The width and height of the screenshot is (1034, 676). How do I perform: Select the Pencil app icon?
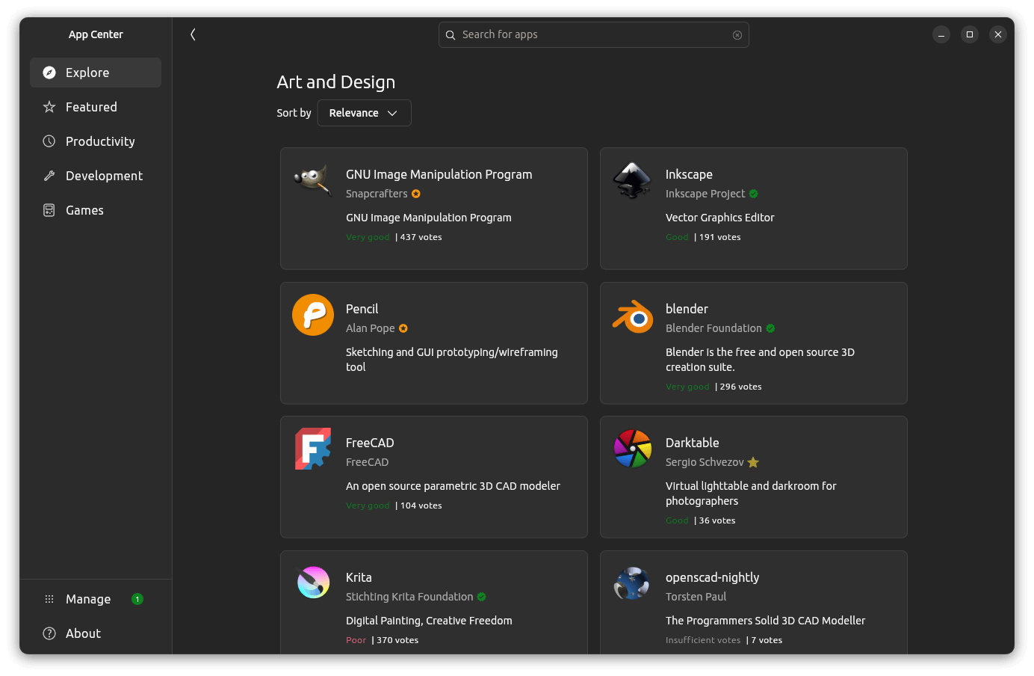click(313, 315)
